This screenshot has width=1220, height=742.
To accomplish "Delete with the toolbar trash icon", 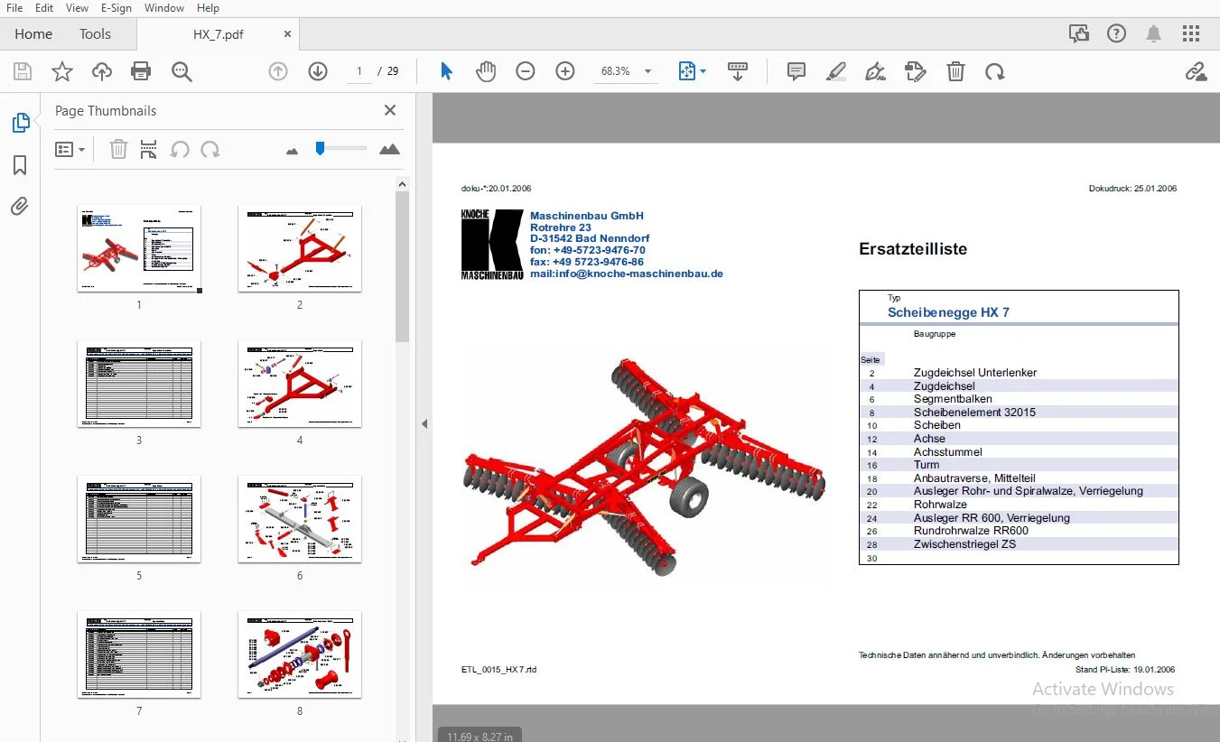I will click(955, 71).
